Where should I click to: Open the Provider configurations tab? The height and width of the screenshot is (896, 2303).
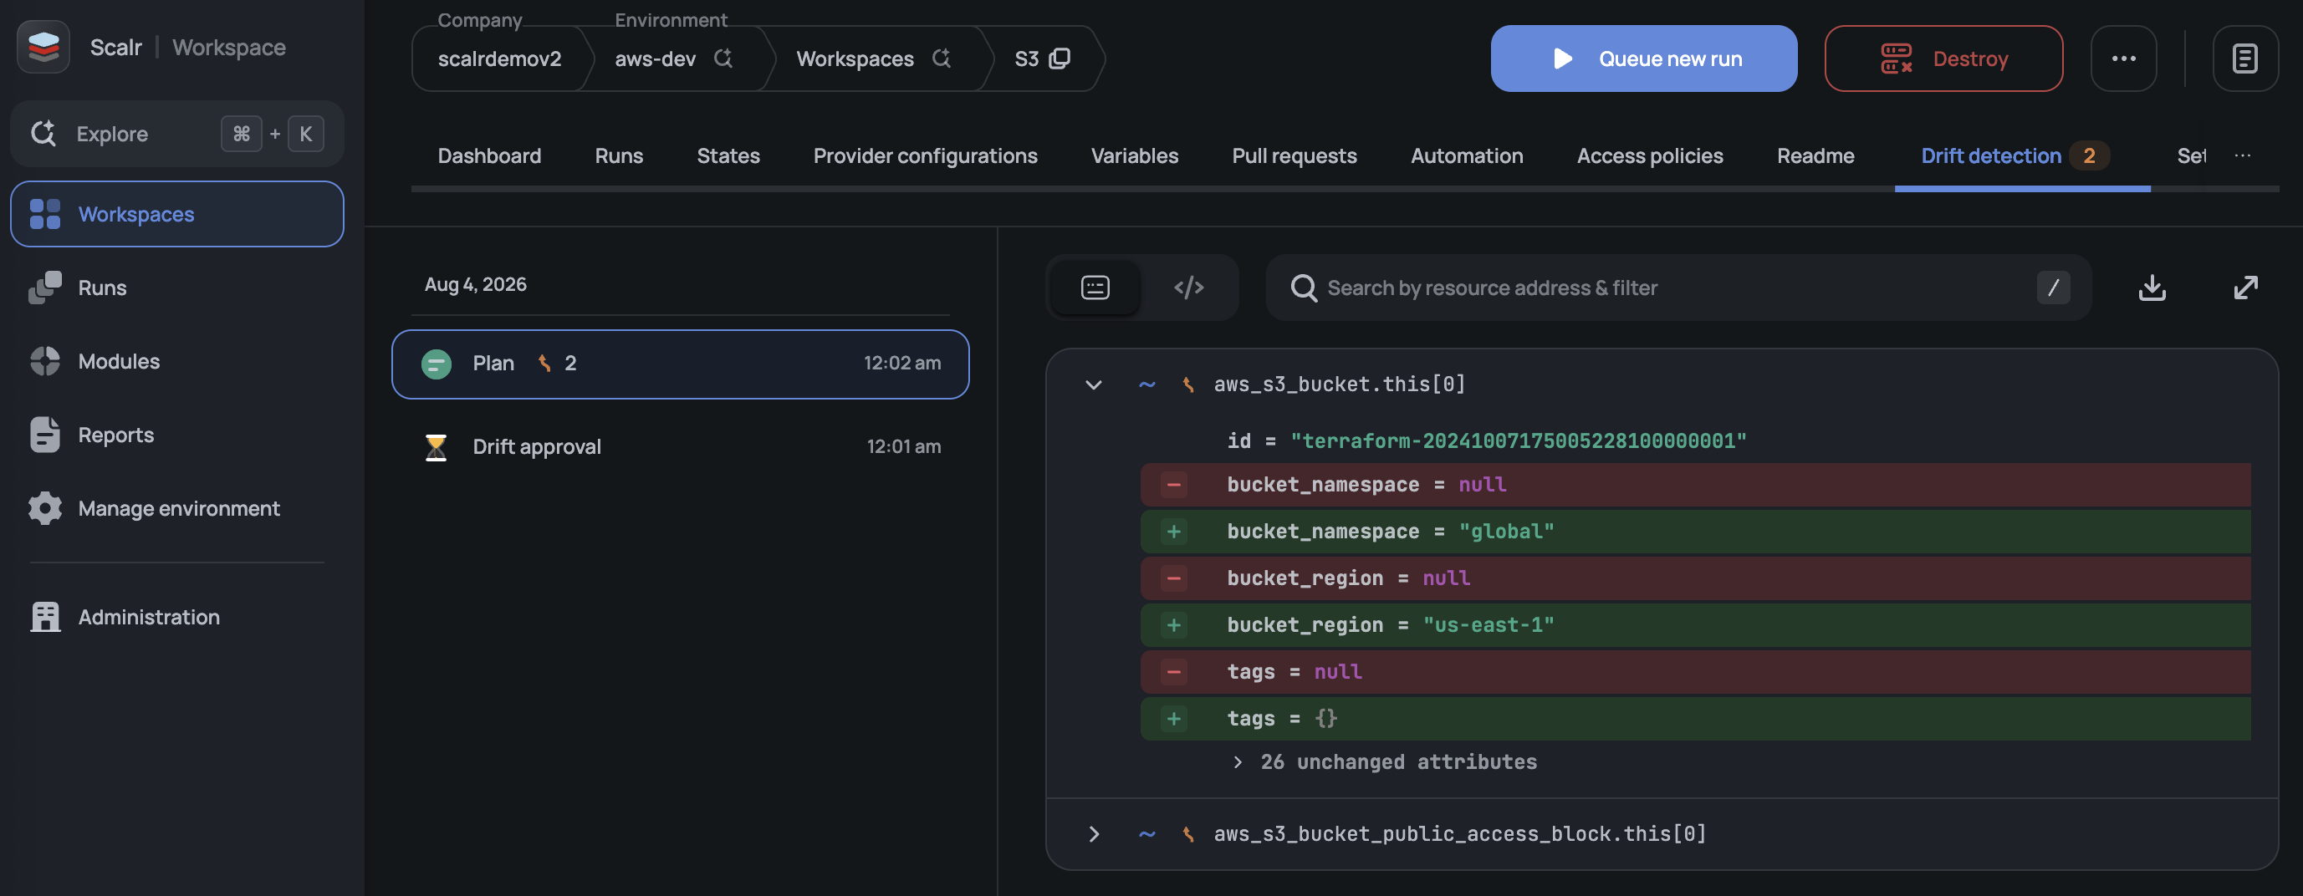pos(926,155)
